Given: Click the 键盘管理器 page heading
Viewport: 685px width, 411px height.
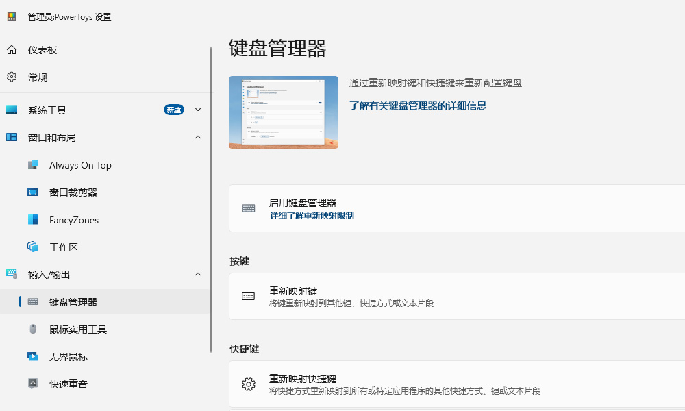Looking at the screenshot, I should (x=277, y=48).
